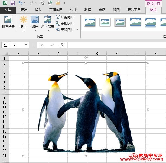Image resolution: width=166 pixels, height=163 pixels.
Task: Expand the Reset Picture (重设图片) dropdown arrow
Action: (x=77, y=30)
